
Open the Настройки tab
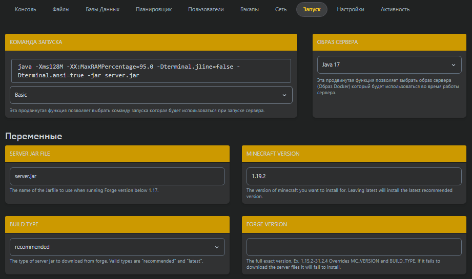point(351,9)
